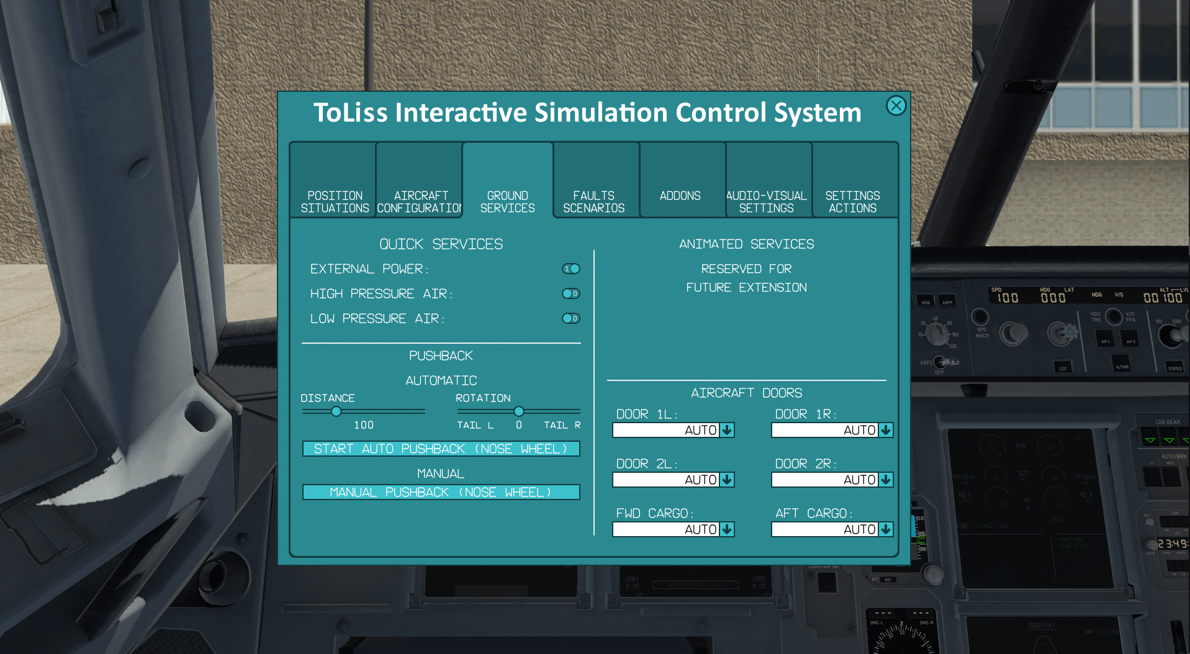Click the pushback Rotation slider handle
1190x654 pixels.
click(519, 411)
